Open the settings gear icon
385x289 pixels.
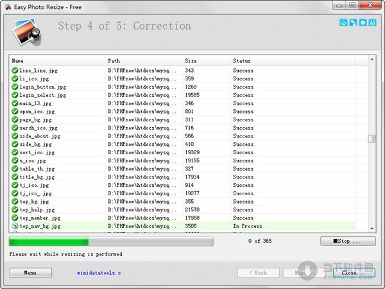(x=363, y=22)
